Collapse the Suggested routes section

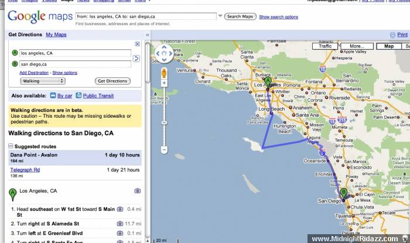11,146
